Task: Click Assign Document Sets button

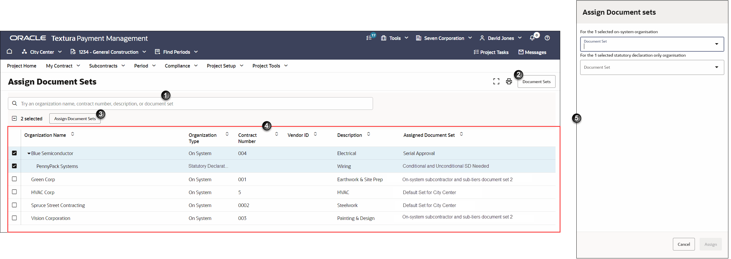Action: tap(75, 119)
